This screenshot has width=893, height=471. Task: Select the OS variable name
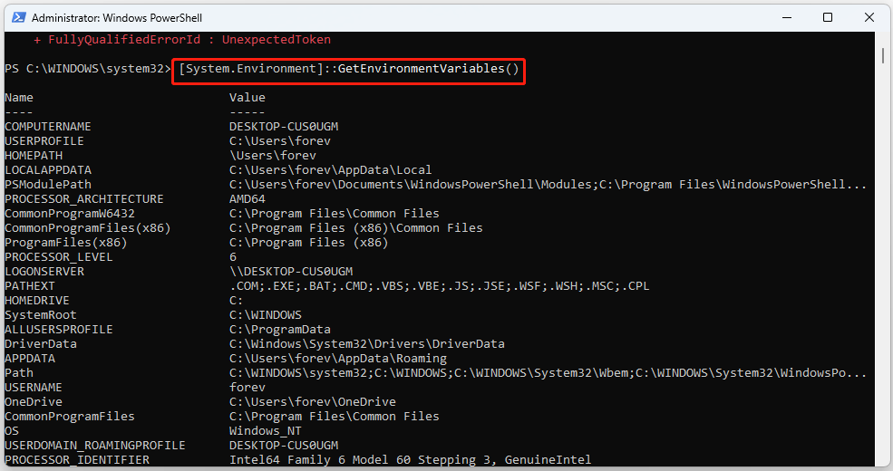(12, 431)
